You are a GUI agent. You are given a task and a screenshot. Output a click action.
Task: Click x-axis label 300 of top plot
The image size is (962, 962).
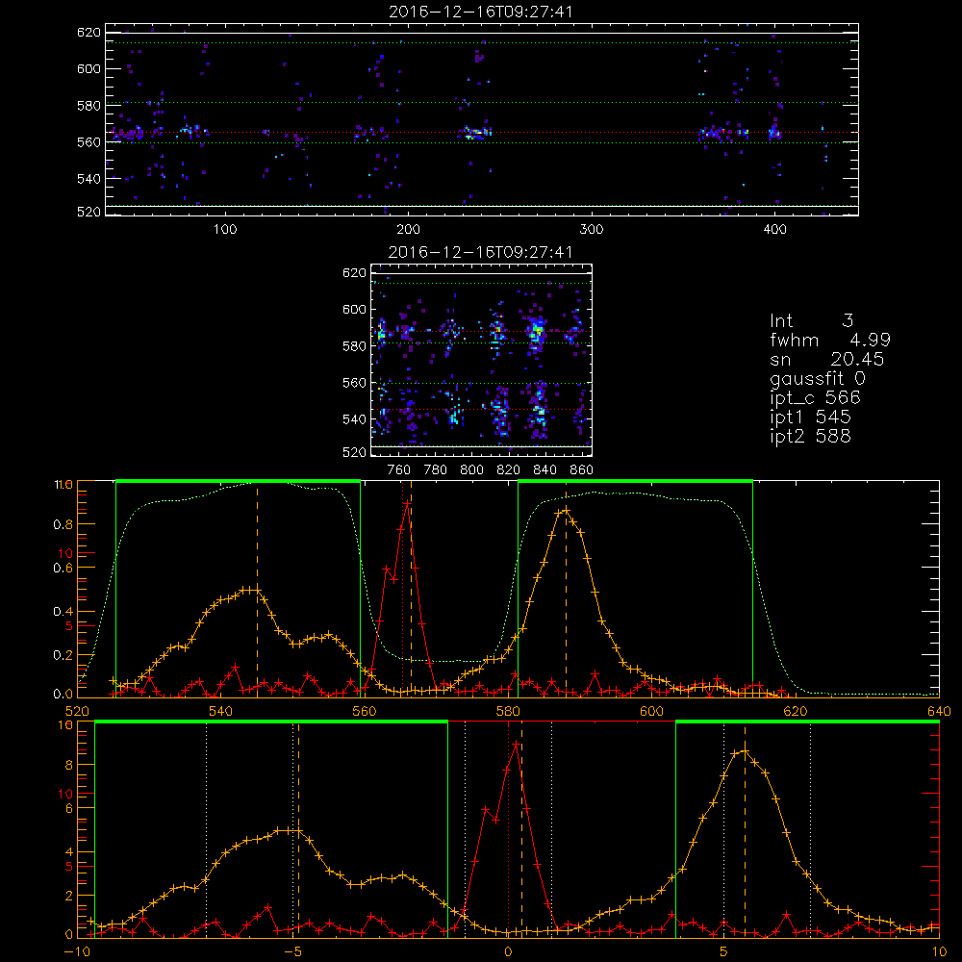[592, 230]
